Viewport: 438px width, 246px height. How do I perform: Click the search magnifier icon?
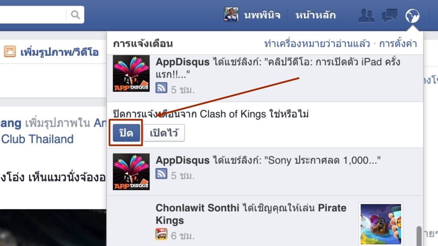point(75,14)
